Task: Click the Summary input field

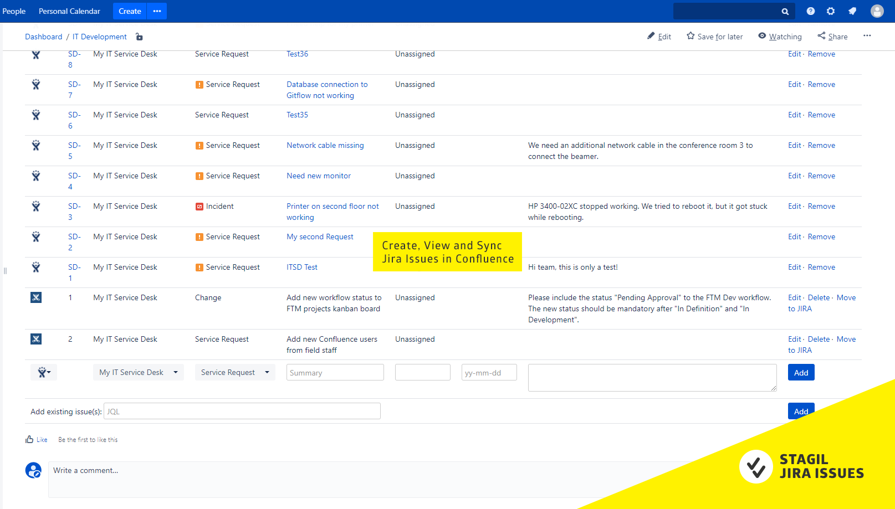Action: click(x=335, y=372)
